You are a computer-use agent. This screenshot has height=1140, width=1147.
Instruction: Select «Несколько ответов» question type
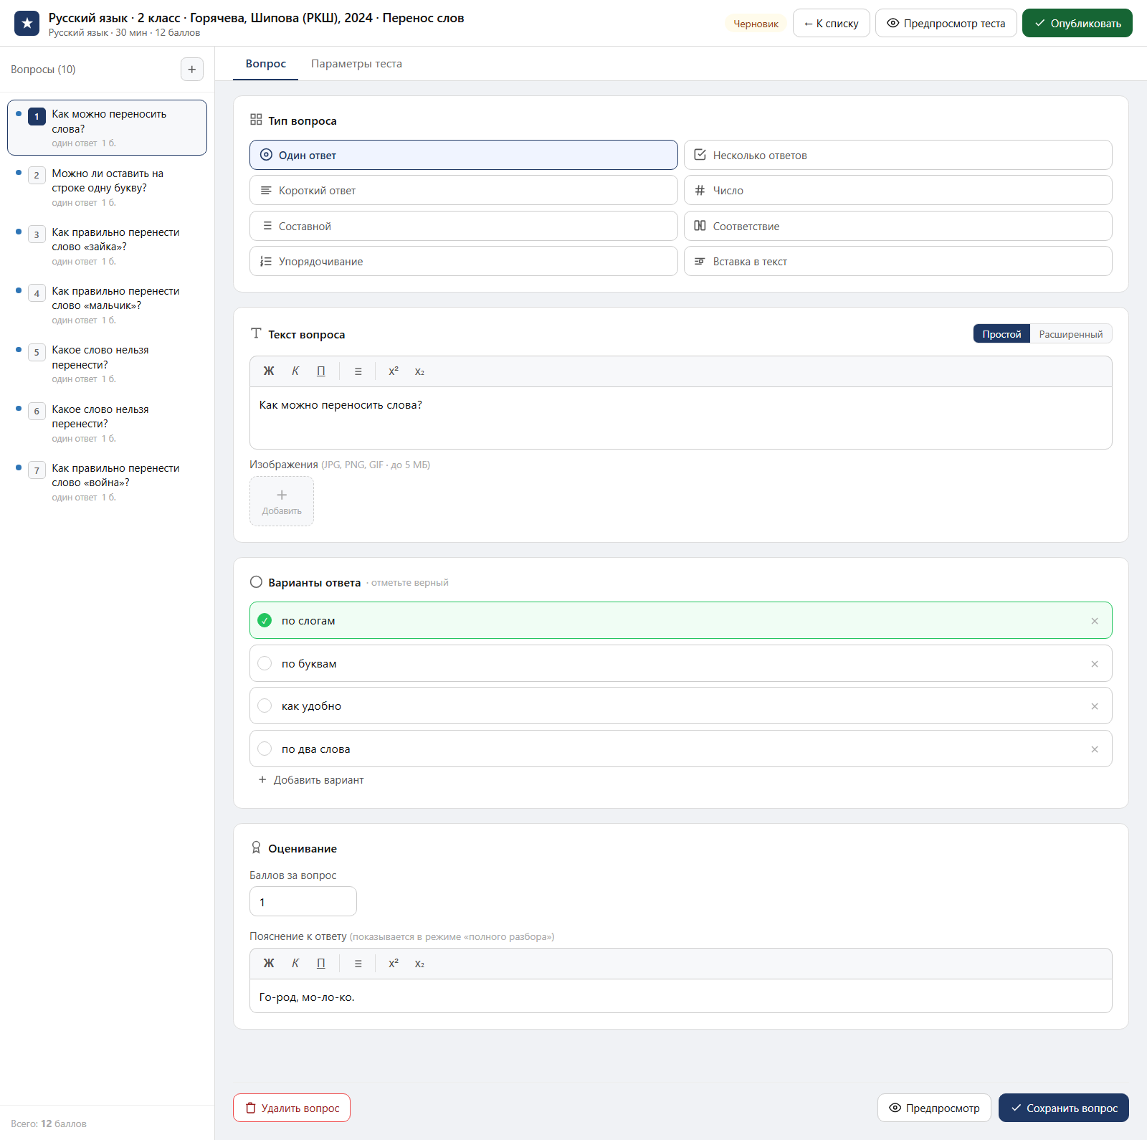(898, 155)
